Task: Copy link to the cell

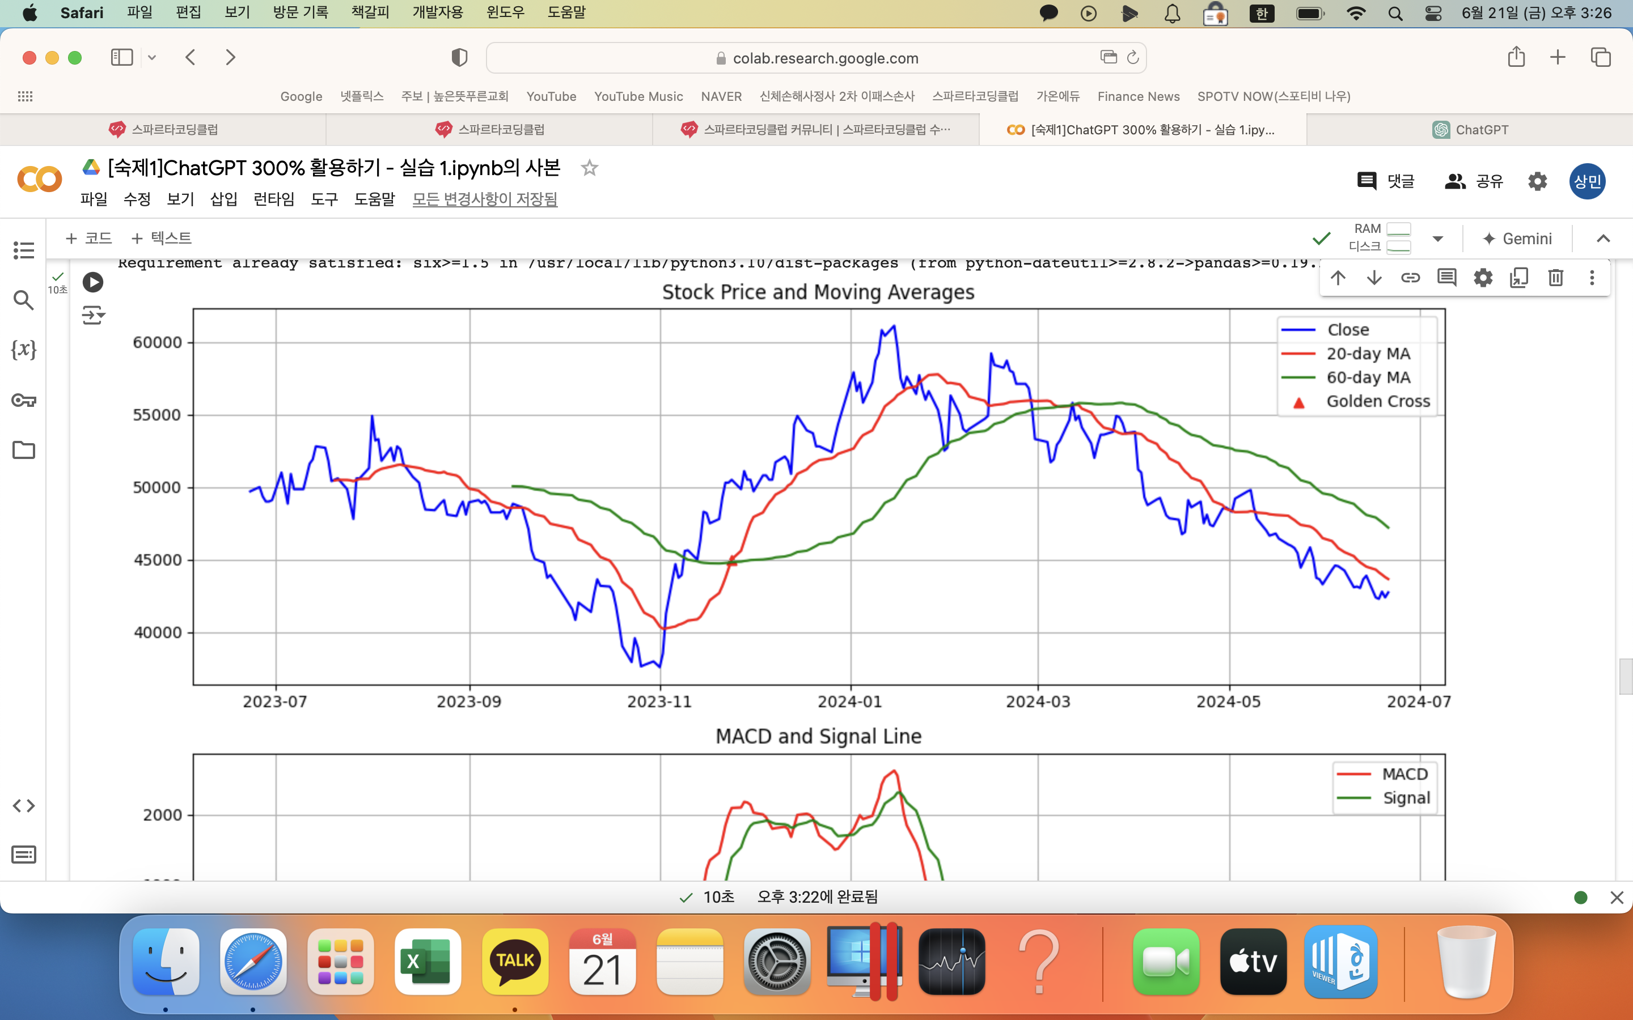Action: pos(1410,277)
